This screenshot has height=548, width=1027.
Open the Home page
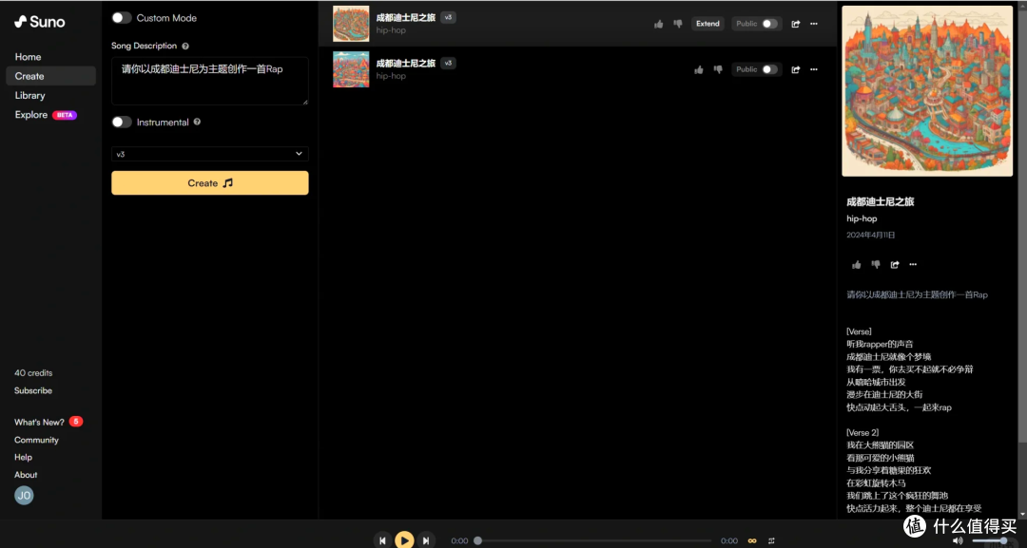click(x=29, y=57)
